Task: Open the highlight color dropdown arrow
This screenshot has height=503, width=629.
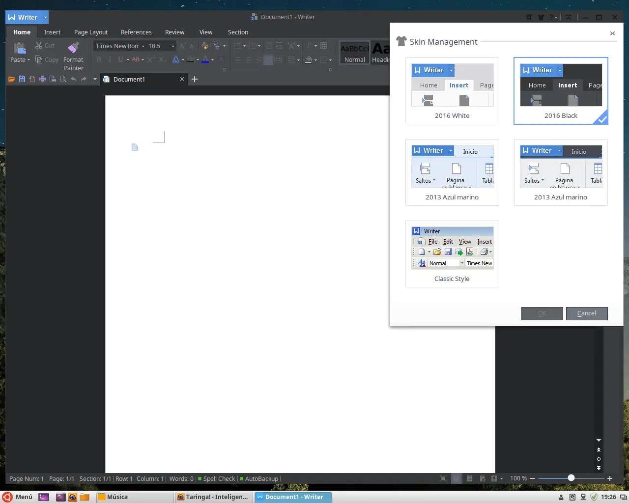Action: click(198, 60)
